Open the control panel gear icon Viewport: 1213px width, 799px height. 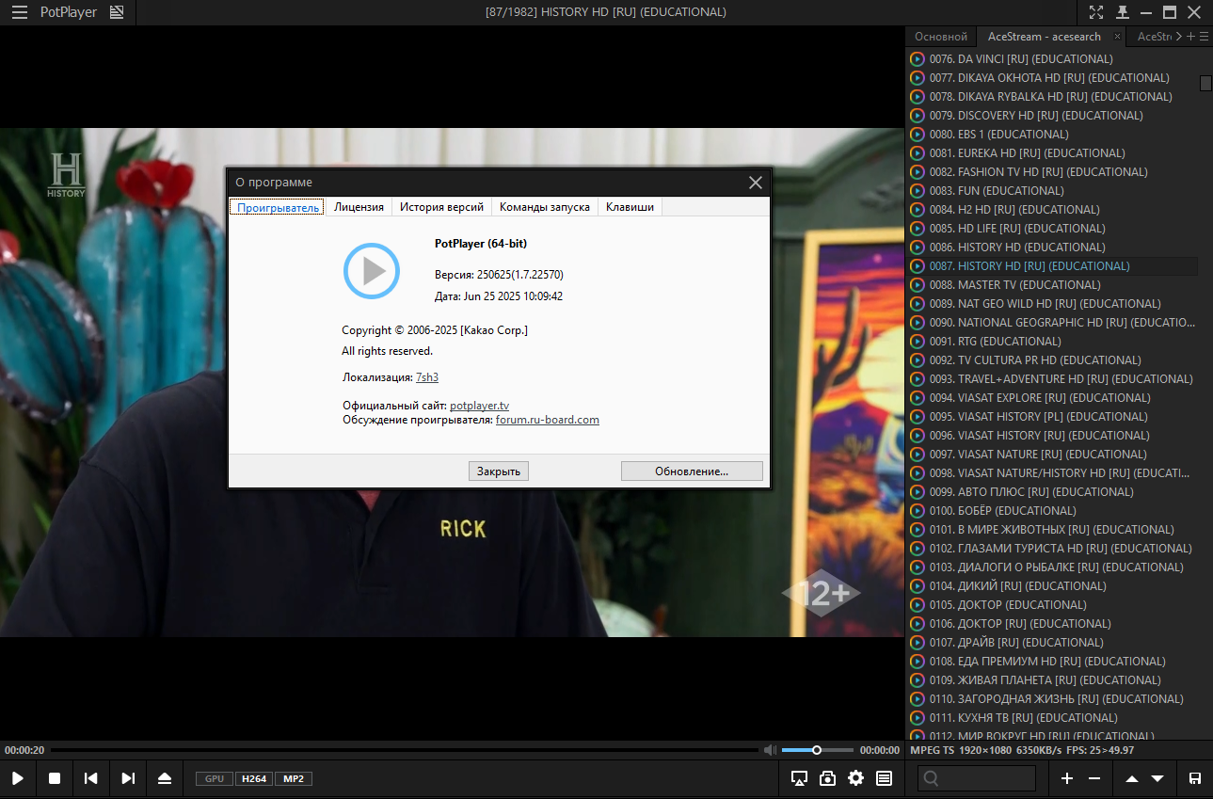click(x=855, y=778)
